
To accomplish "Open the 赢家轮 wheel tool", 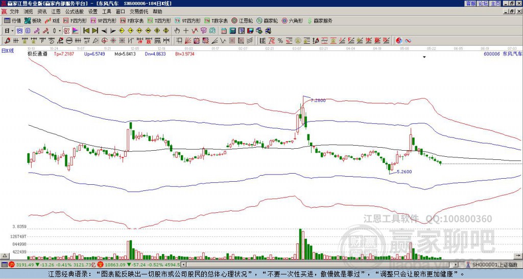I will click(267, 20).
